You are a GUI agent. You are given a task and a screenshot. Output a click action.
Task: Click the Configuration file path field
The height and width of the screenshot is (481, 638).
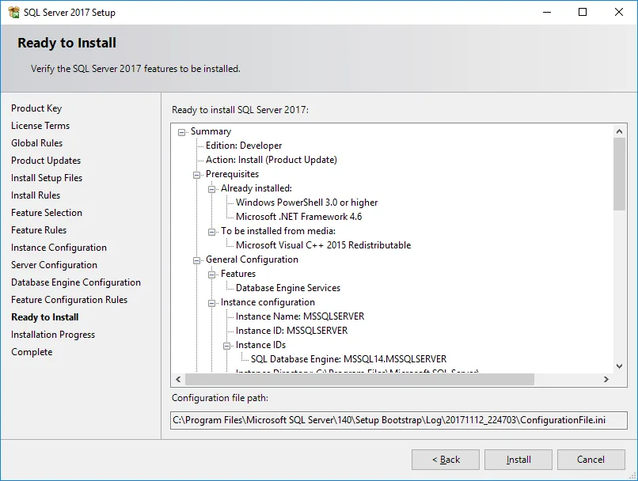click(x=399, y=420)
